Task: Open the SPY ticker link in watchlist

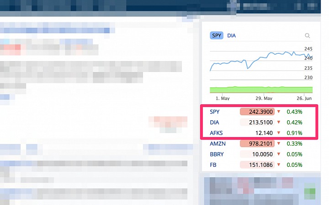Action: pos(214,112)
